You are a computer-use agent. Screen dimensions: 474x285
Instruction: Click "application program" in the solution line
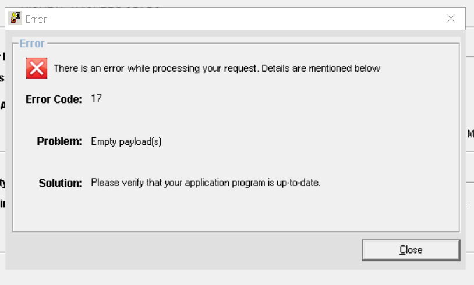tap(222, 183)
